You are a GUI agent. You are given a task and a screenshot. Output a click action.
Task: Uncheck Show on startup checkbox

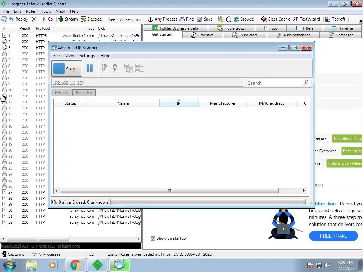[153, 238]
